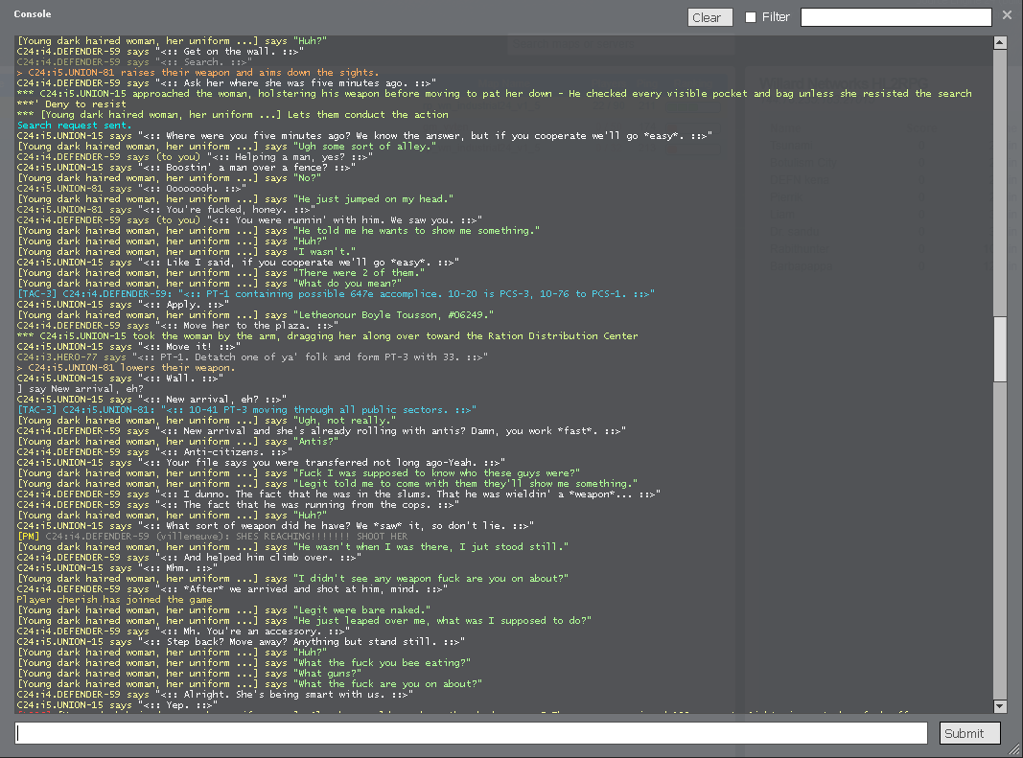Click the line 'UNION-81 lowers their weapon.'
This screenshot has width=1023, height=758.
(x=126, y=368)
